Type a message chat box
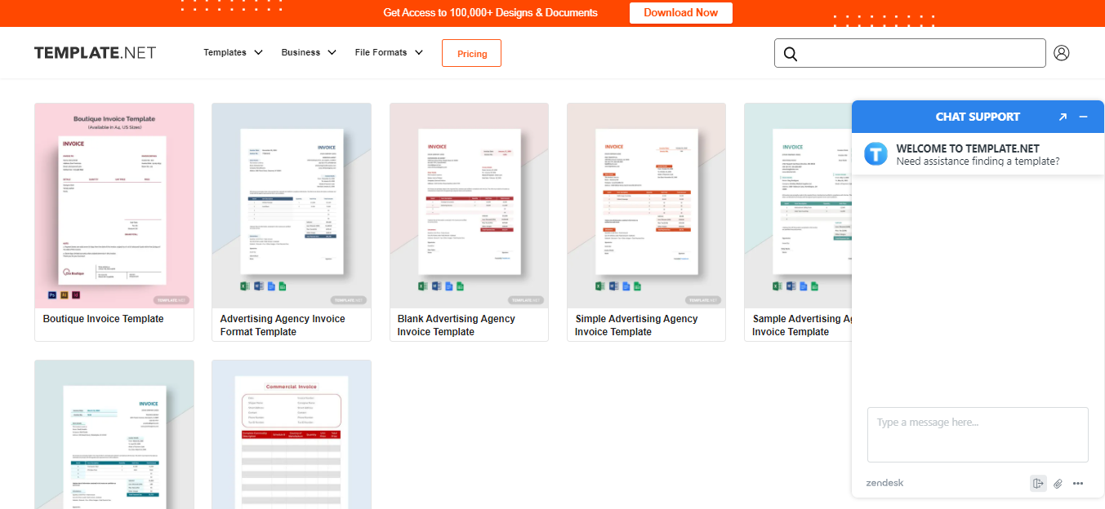The height and width of the screenshot is (509, 1105). [977, 435]
